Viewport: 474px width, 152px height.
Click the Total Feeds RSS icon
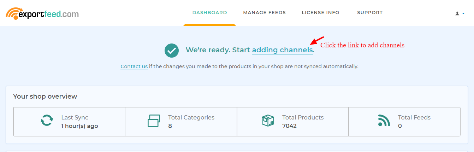pyautogui.click(x=384, y=121)
